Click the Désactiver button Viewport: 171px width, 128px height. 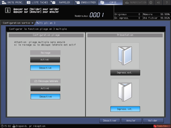click(110, 121)
